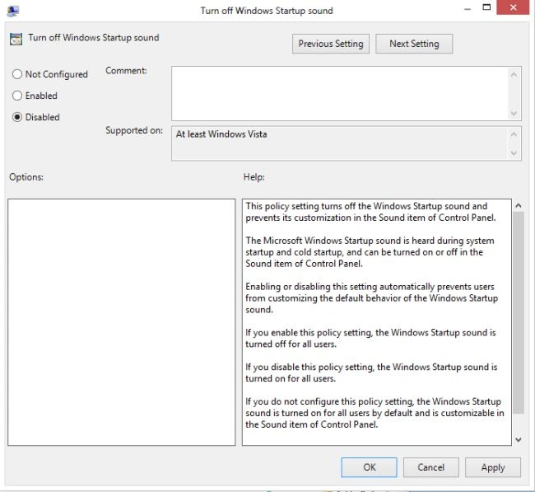Click the Help pane scrollbar thumb

click(519, 312)
